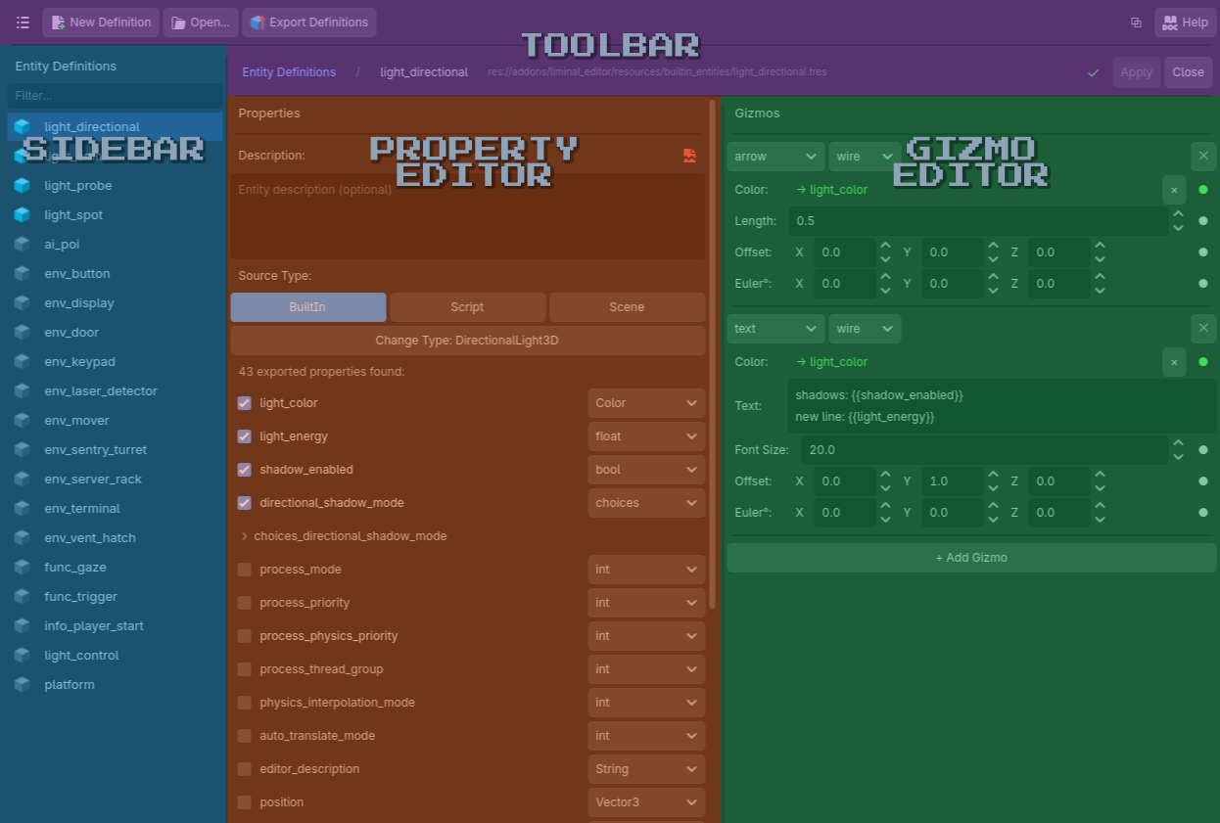
Task: Click the New Definition toolbar button
Action: (x=101, y=23)
